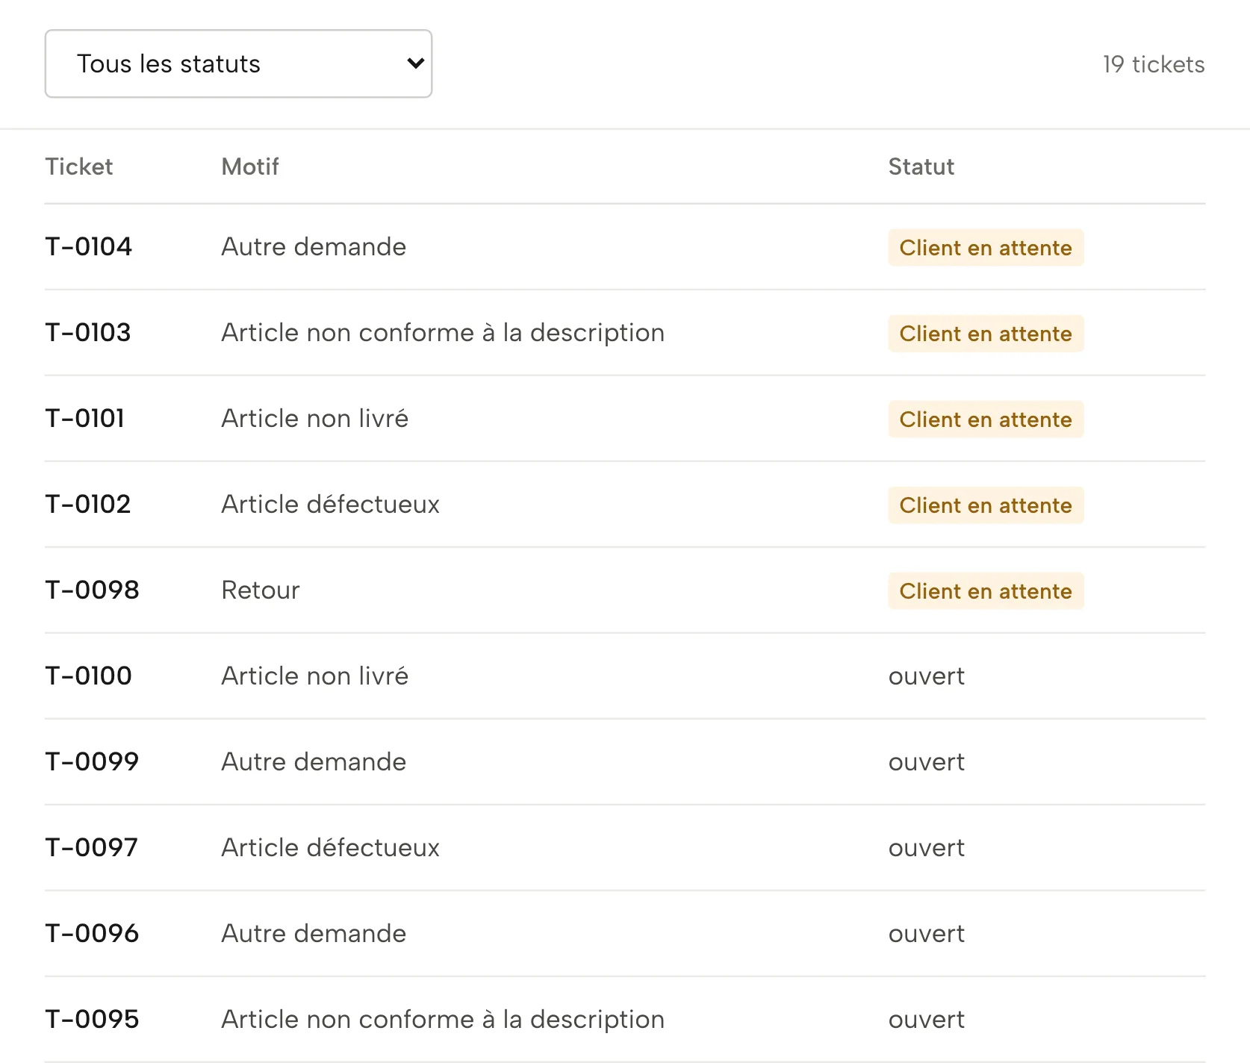
Task: Click 'Client en attente' badge for T-0103
Action: point(986,334)
